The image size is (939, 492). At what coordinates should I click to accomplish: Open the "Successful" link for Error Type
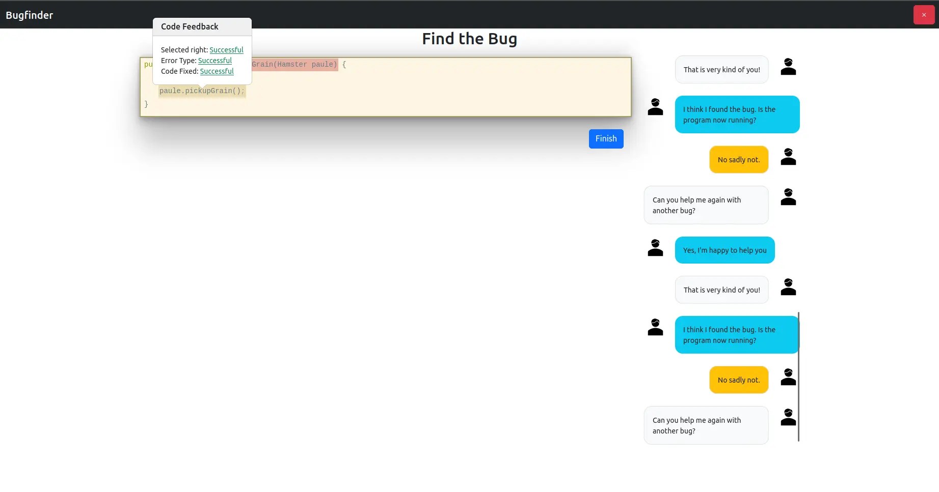pyautogui.click(x=215, y=61)
